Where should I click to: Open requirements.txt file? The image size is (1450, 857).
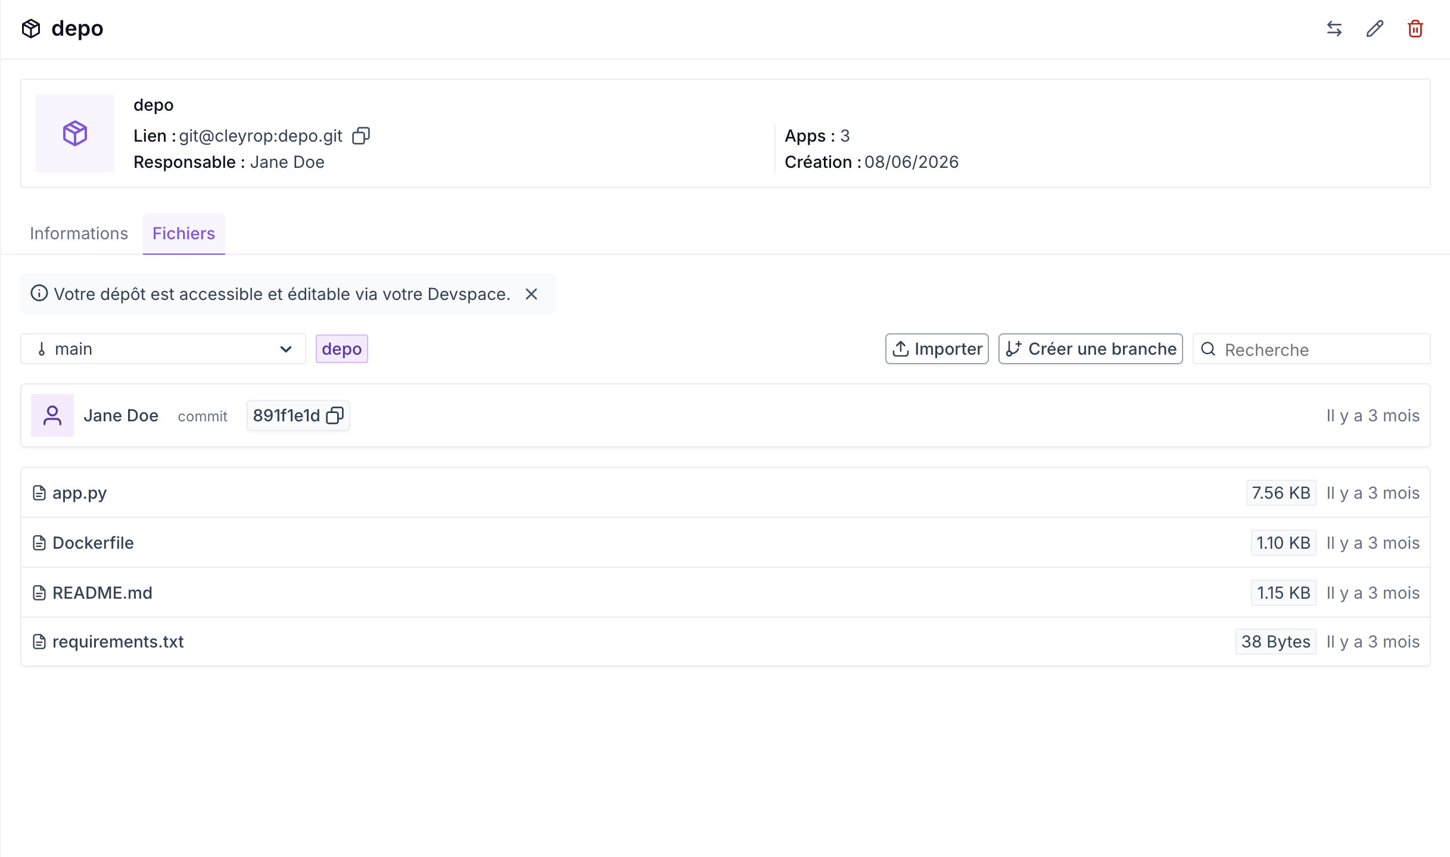click(x=118, y=642)
